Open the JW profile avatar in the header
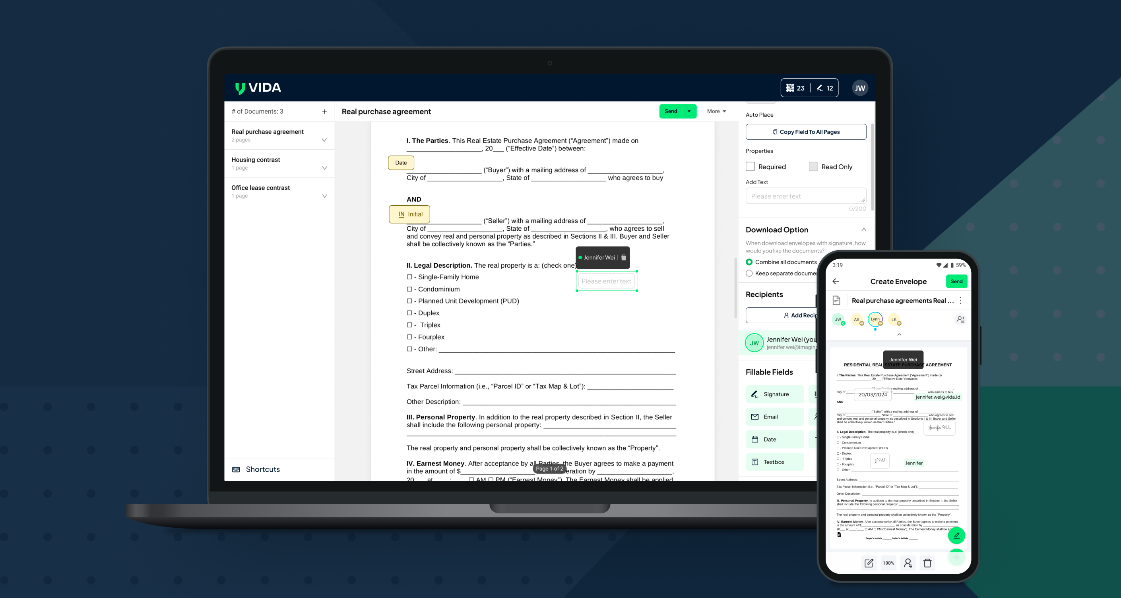 [x=859, y=88]
